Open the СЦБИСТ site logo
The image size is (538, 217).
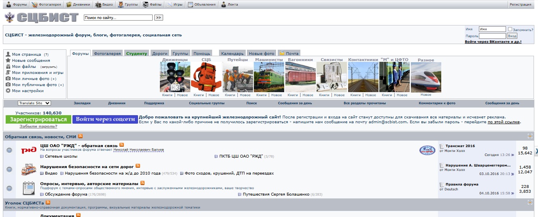pyautogui.click(x=41, y=18)
